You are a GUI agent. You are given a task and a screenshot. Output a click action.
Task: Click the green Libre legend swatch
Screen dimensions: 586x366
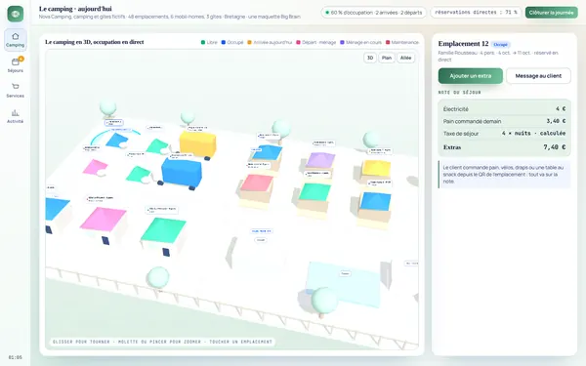[203, 42]
